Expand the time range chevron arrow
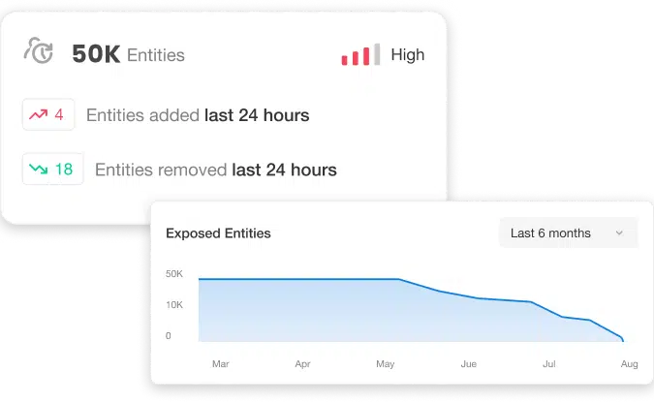The width and height of the screenshot is (654, 403). pyautogui.click(x=619, y=233)
